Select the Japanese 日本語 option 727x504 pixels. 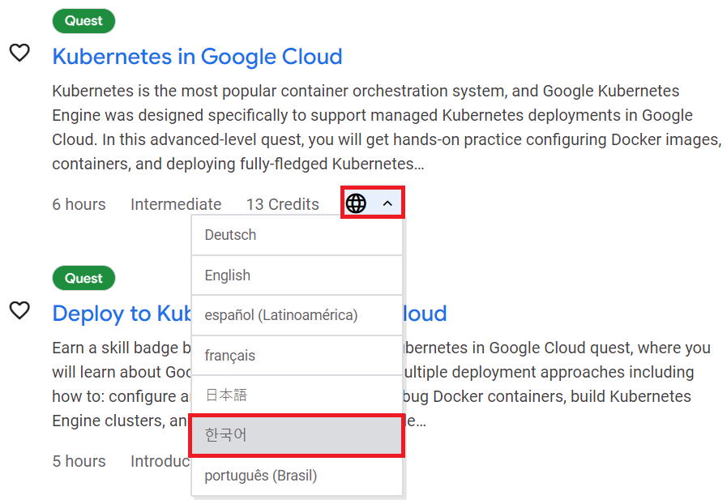coord(297,395)
